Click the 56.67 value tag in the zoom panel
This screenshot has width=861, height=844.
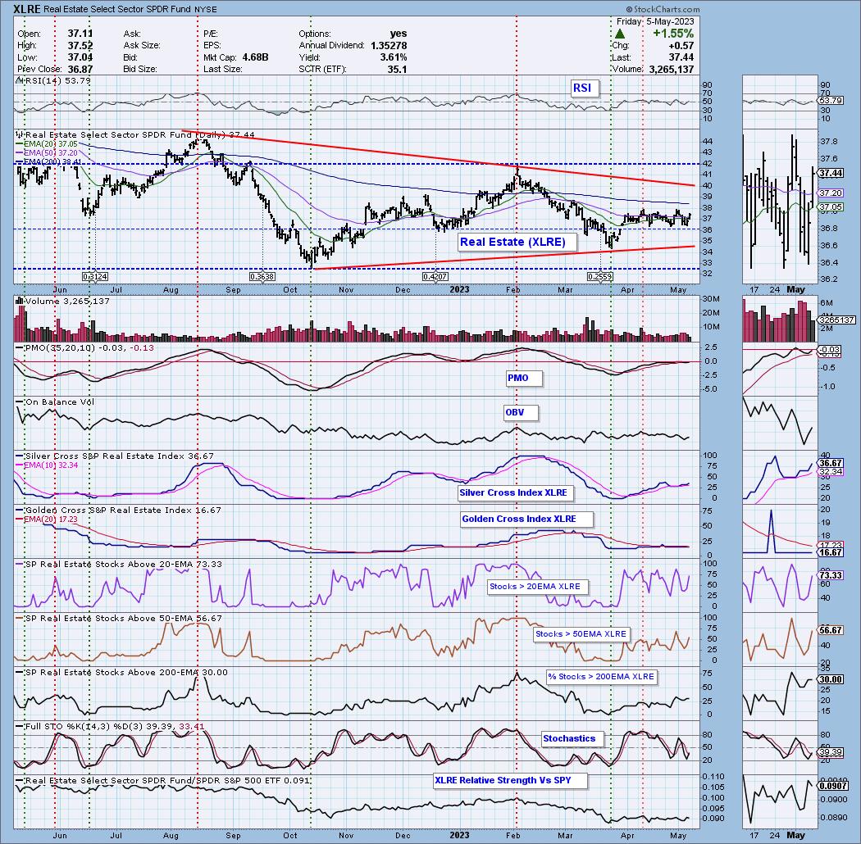pyautogui.click(x=830, y=630)
